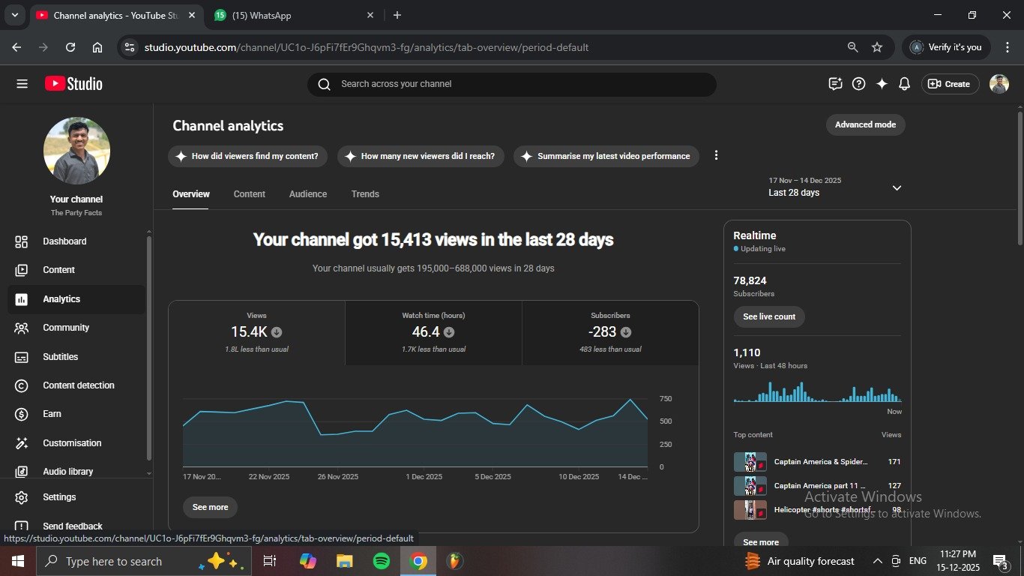Open the three-dot more options beside prompts
This screenshot has height=576, width=1024.
(716, 155)
